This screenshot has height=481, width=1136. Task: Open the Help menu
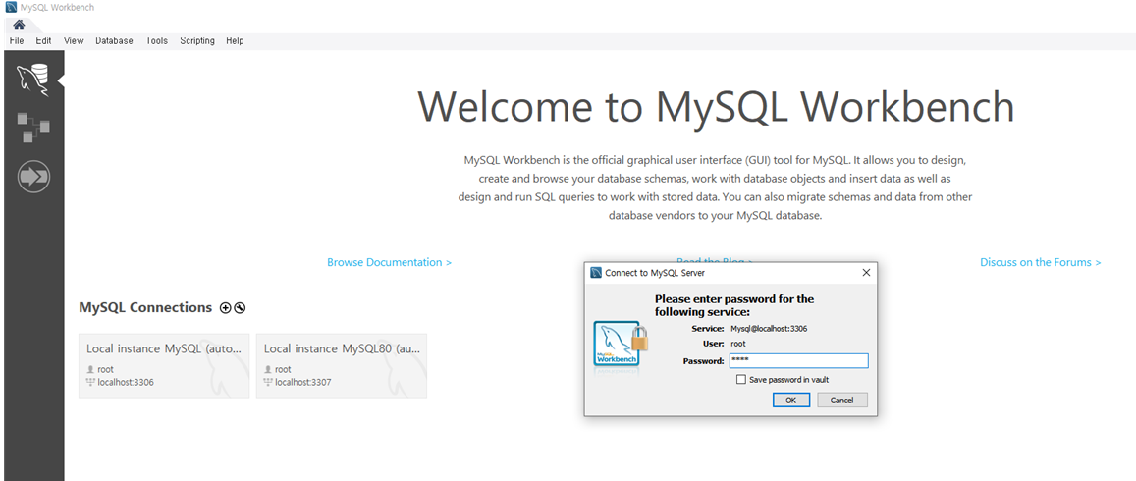[x=235, y=41]
